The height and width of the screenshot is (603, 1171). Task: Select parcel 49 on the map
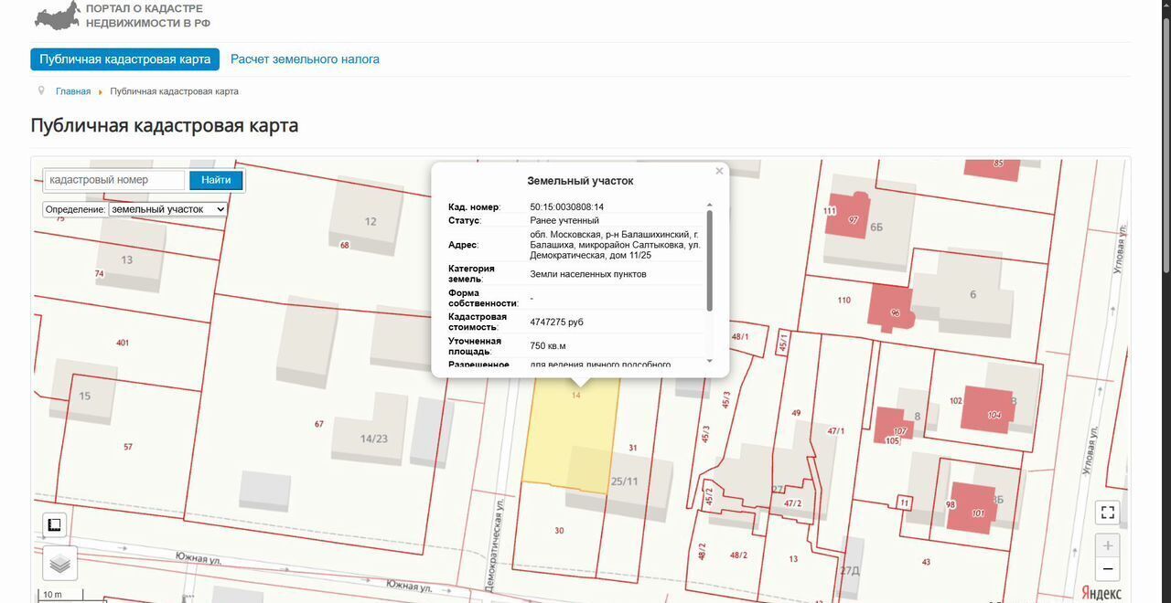(x=796, y=413)
